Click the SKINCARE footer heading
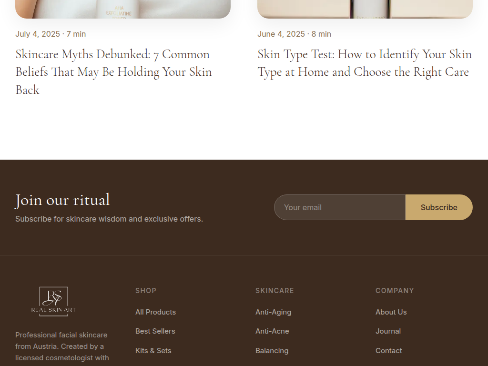The width and height of the screenshot is (488, 366). point(274,290)
